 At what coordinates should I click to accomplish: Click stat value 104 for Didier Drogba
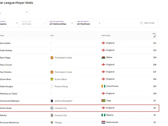155,86
